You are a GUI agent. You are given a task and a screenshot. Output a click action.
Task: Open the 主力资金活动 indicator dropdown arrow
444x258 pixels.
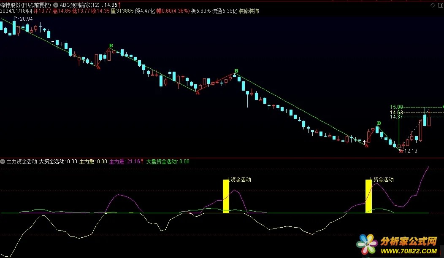(x=3, y=161)
